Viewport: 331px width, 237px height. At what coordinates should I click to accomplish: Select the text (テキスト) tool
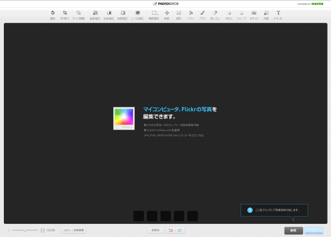pyautogui.click(x=278, y=14)
